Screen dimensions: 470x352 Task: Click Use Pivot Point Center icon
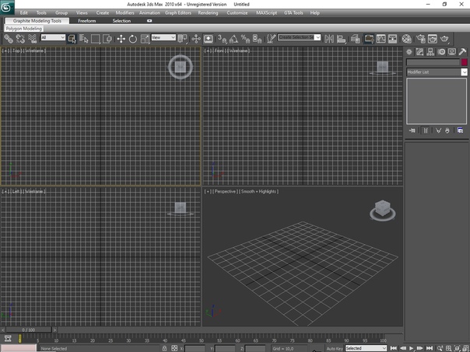pos(182,39)
